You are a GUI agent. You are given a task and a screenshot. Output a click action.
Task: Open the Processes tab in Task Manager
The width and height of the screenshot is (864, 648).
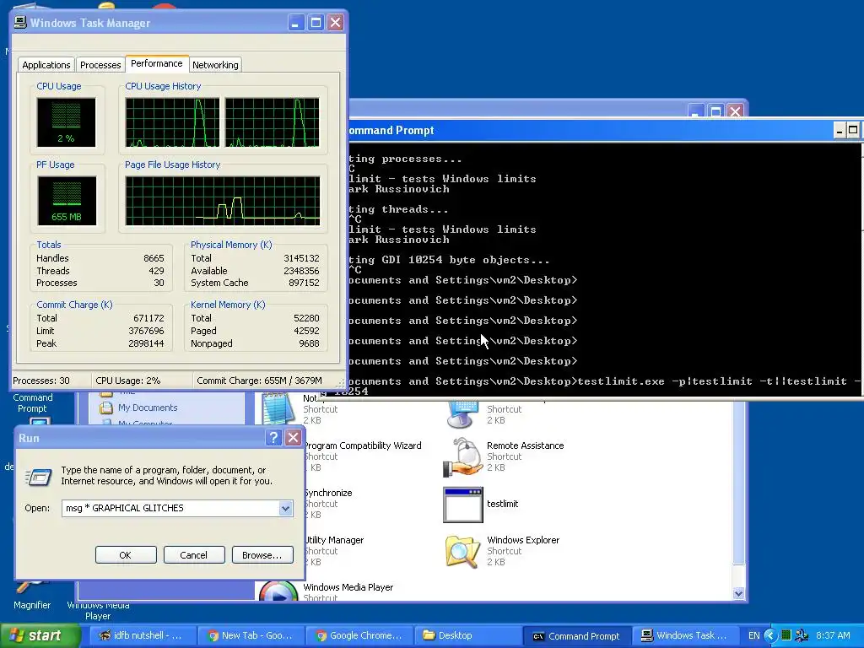click(x=100, y=65)
